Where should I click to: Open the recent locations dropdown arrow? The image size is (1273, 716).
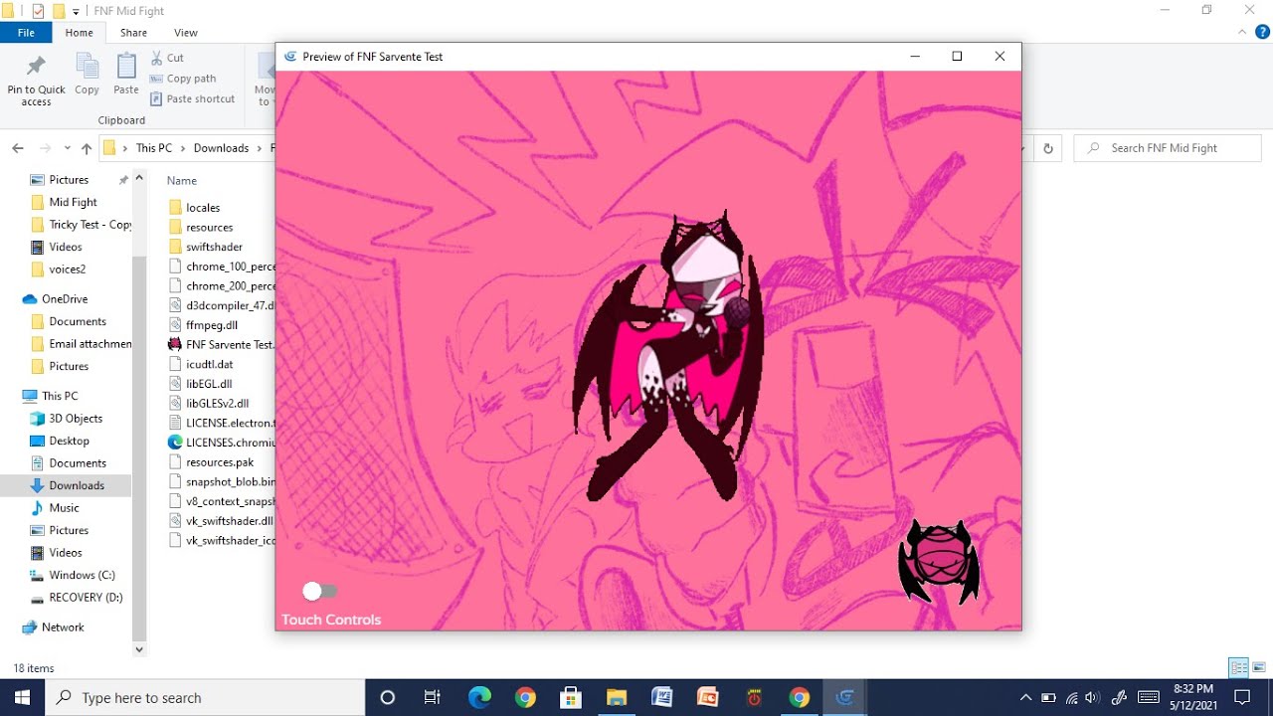click(67, 148)
